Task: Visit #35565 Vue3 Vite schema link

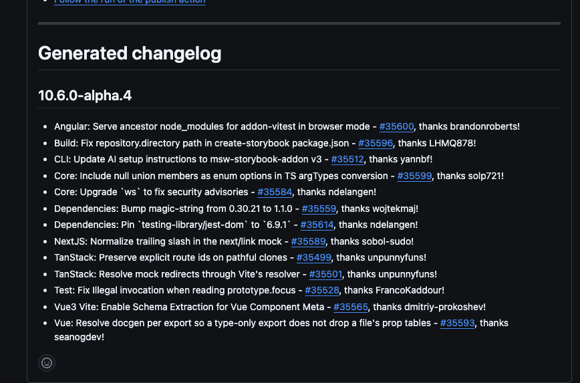Action: [351, 307]
